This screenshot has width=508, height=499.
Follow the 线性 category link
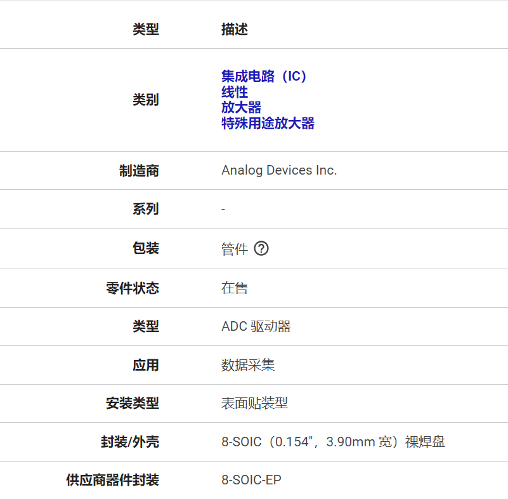pyautogui.click(x=234, y=92)
